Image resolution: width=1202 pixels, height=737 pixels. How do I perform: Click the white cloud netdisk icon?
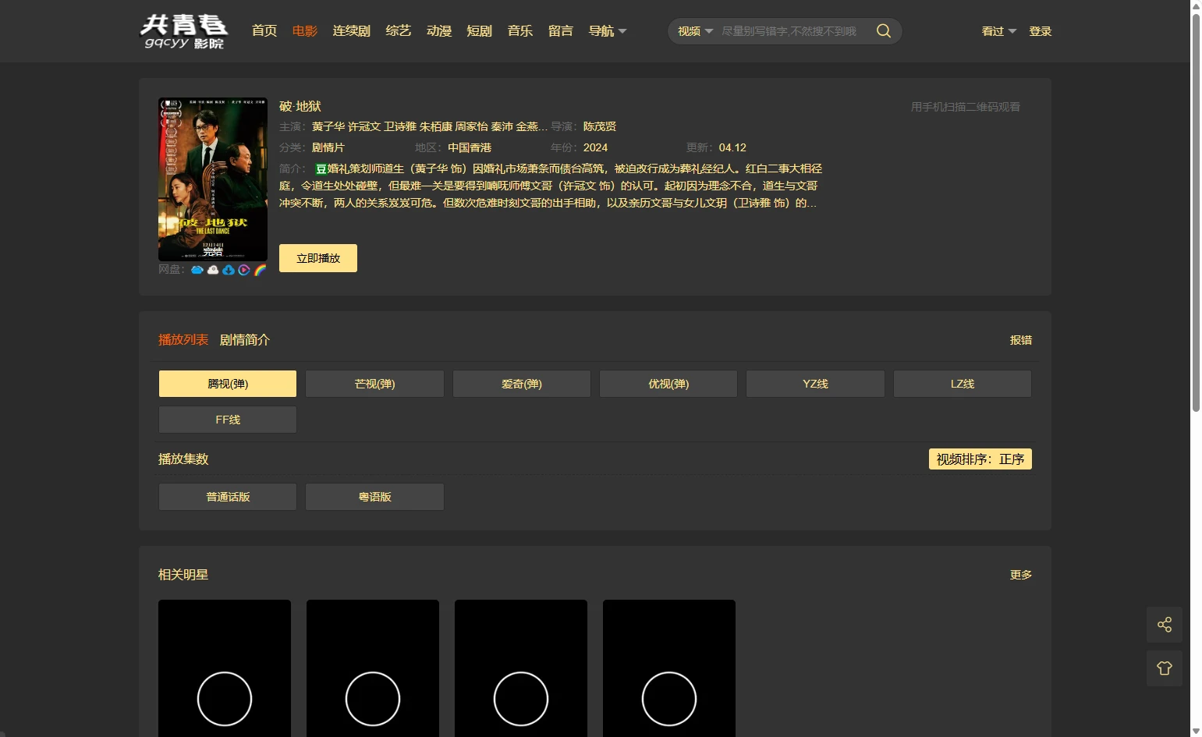tap(213, 270)
